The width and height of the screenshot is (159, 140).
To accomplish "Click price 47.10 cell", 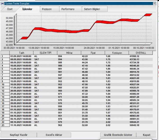I will (85, 66).
